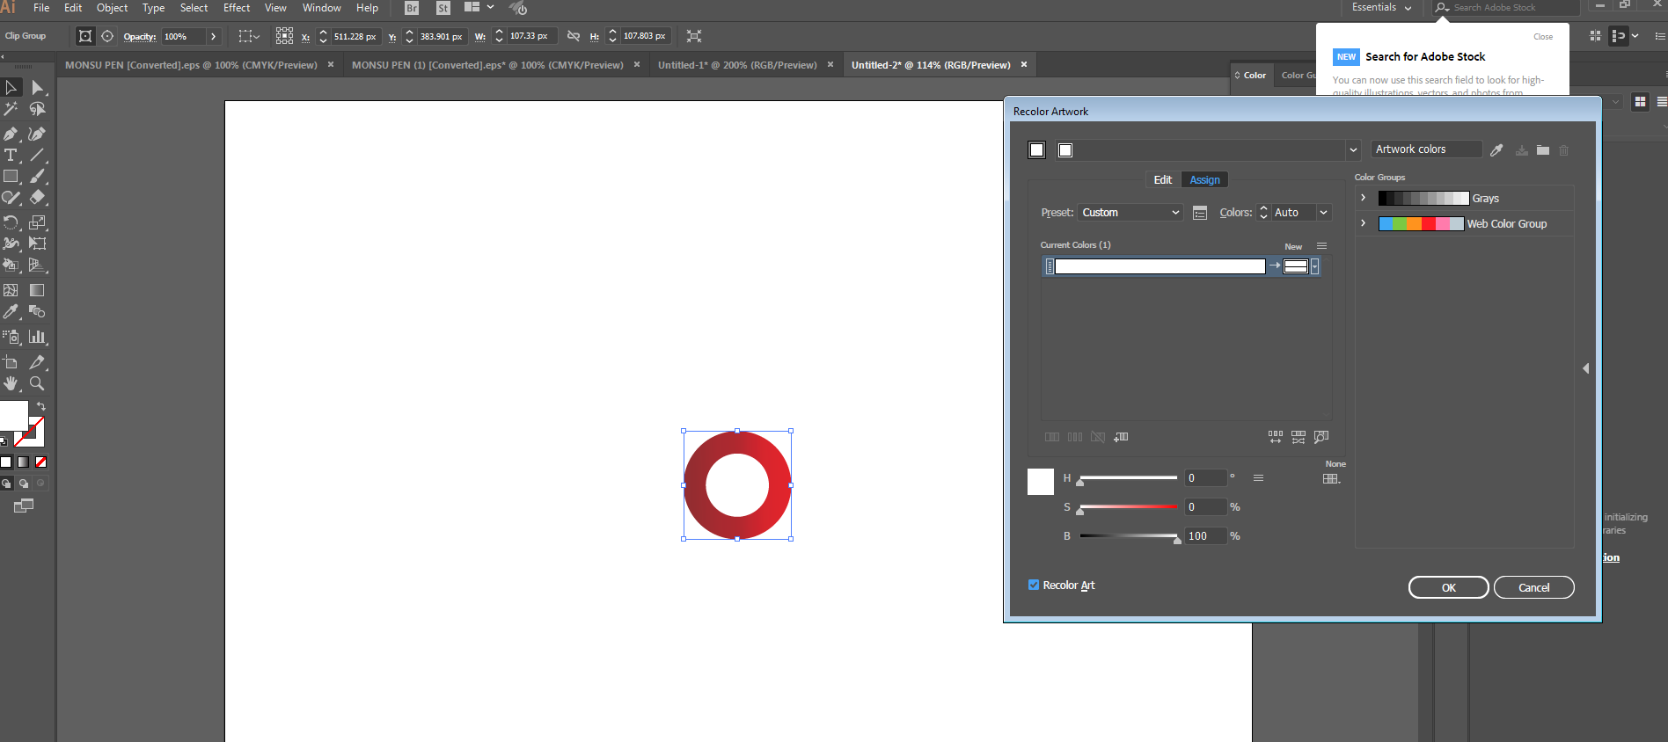Image resolution: width=1668 pixels, height=742 pixels.
Task: Select the Column Graph tool
Action: 37,337
